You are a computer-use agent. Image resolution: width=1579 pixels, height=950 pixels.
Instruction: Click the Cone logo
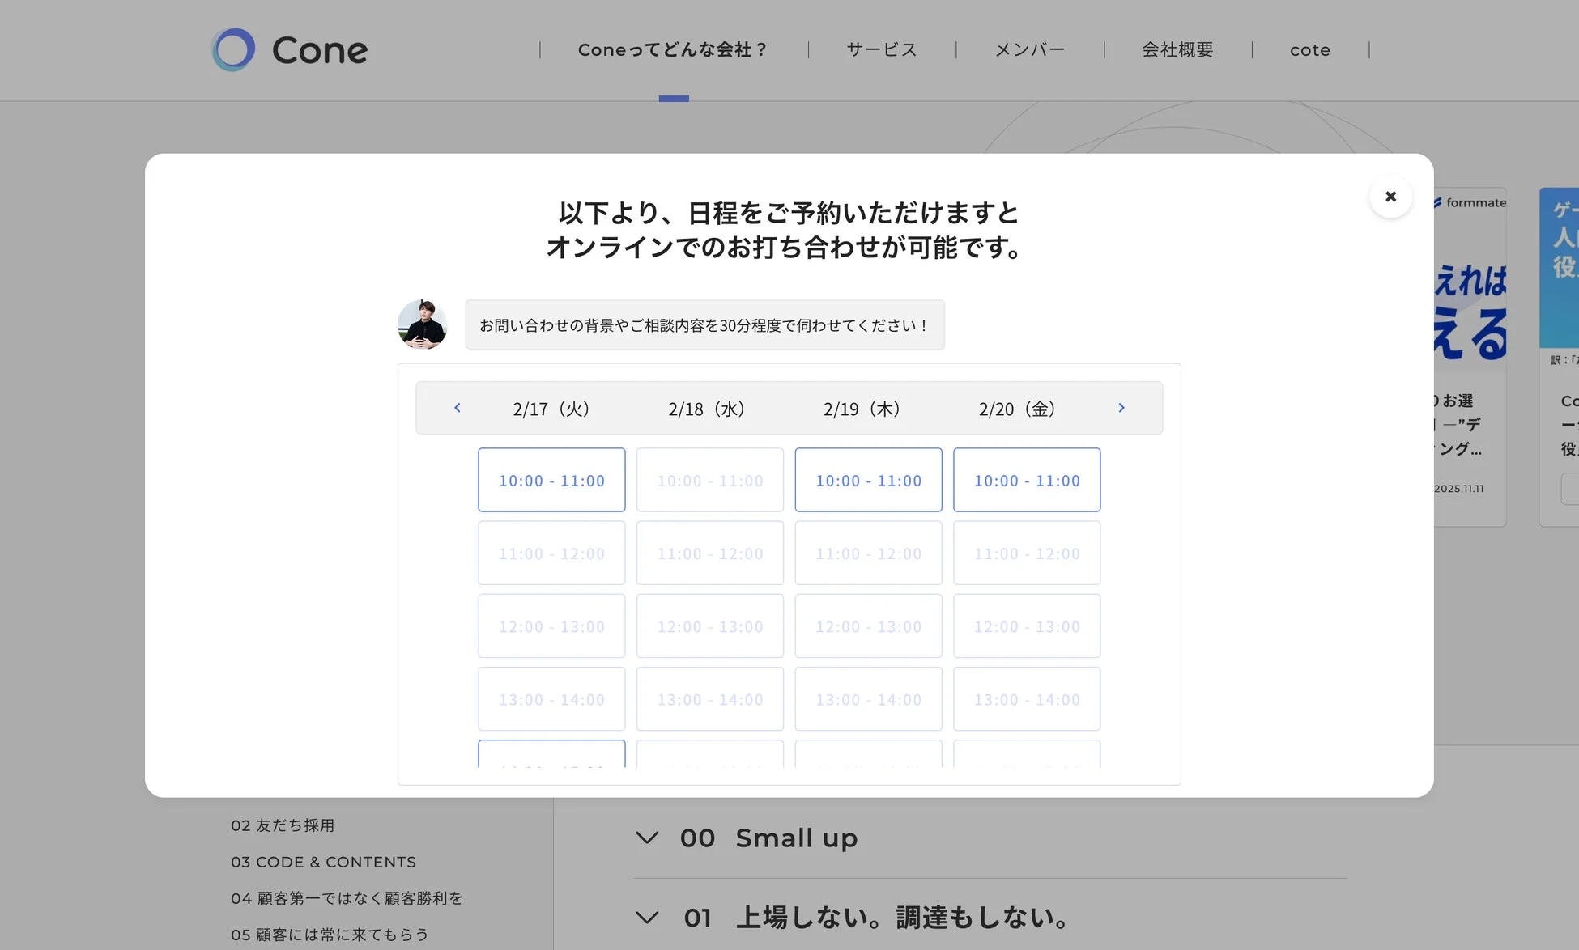pyautogui.click(x=288, y=49)
